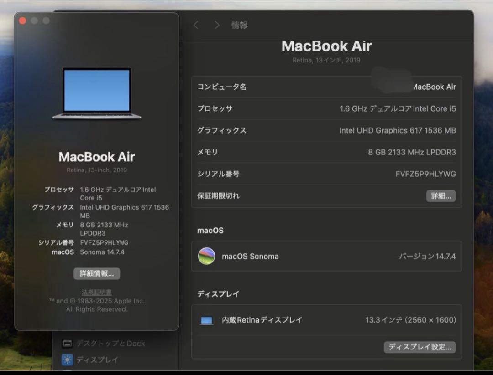Click serial FVFZ5P9HLYWG in the settings pane

426,174
